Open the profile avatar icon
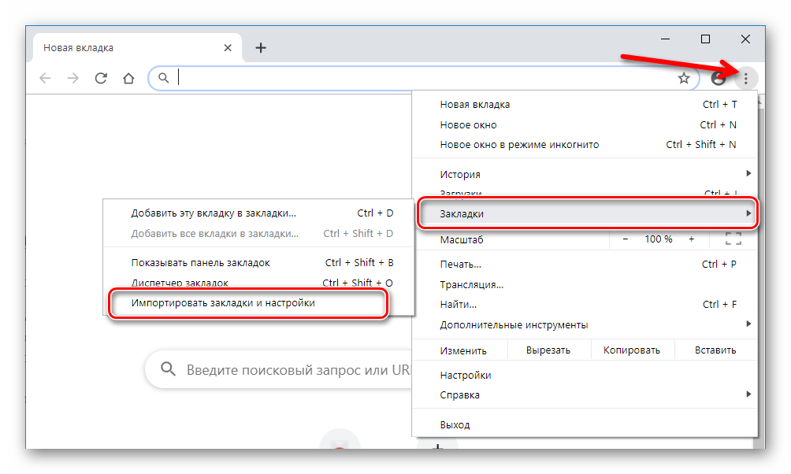Viewport: 791px width, 474px height. [x=718, y=78]
